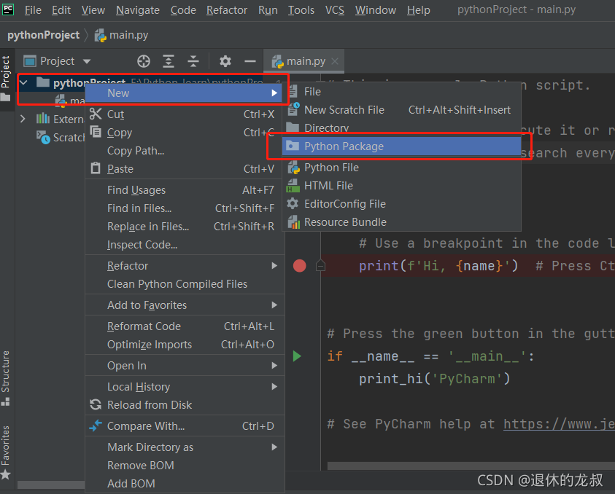615x494 pixels.
Task: Choose Find Usages from context menu
Action: click(185, 189)
